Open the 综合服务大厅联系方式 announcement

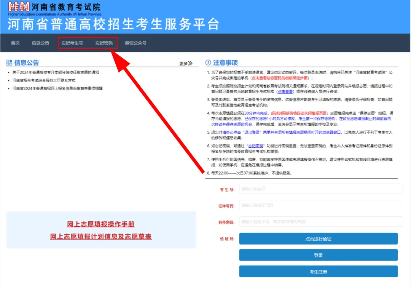[x=44, y=80]
